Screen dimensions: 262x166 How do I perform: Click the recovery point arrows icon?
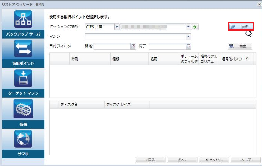23,48
